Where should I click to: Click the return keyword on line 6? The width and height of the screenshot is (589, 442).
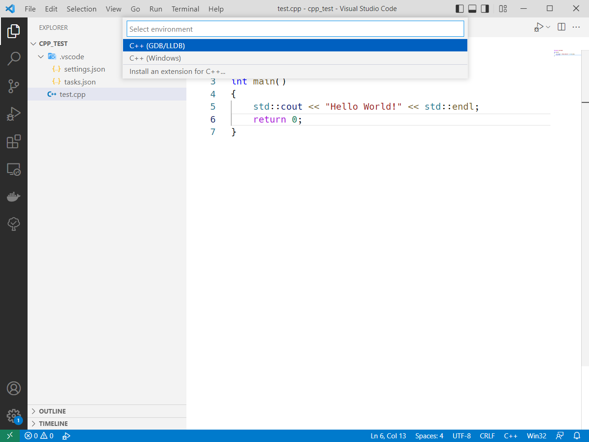coord(269,119)
